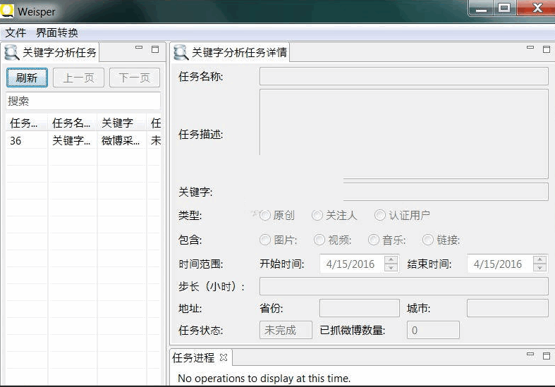Image resolution: width=555 pixels, height=387 pixels.
Task: Click the 刷新 button
Action: 27,78
